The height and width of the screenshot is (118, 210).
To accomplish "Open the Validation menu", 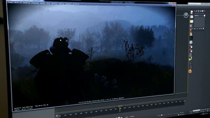I will 76,4.
